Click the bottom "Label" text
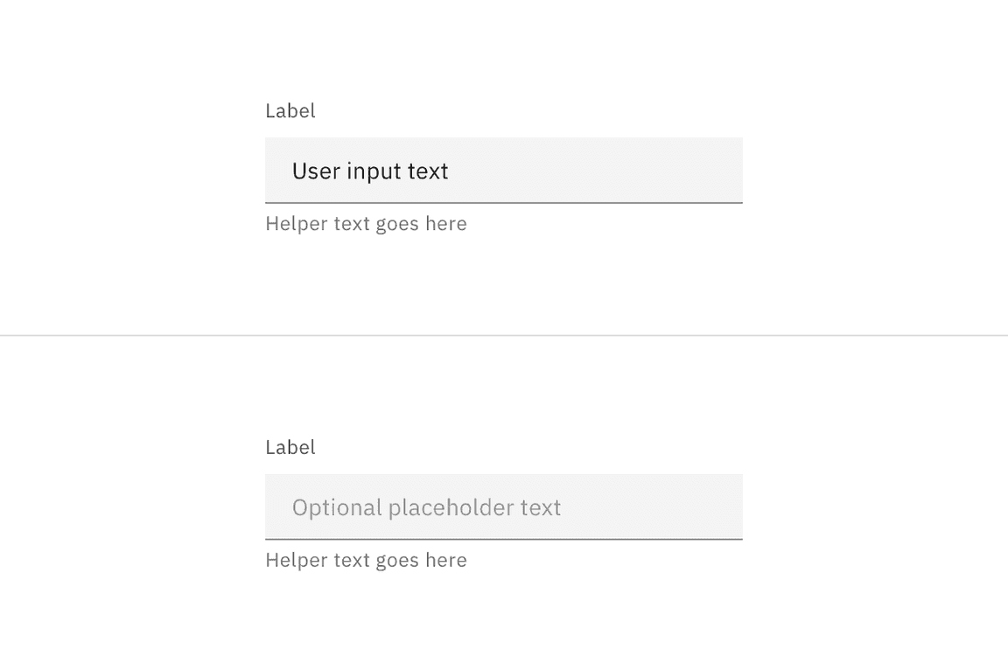Viewport: 1008px width, 671px height. pyautogui.click(x=290, y=447)
